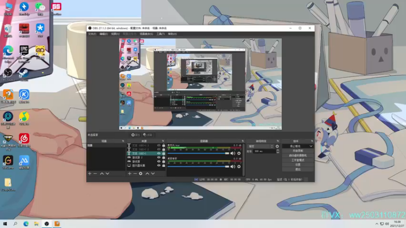Screen dimensions: 406x228
Task: Move scene down arrow
Action: [x=108, y=173]
